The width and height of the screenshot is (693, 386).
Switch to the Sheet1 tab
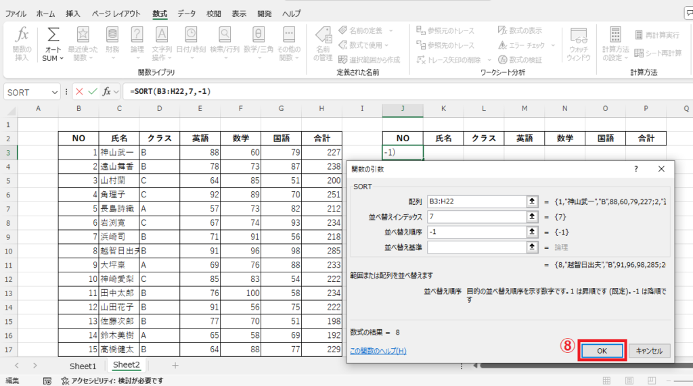[83, 366]
